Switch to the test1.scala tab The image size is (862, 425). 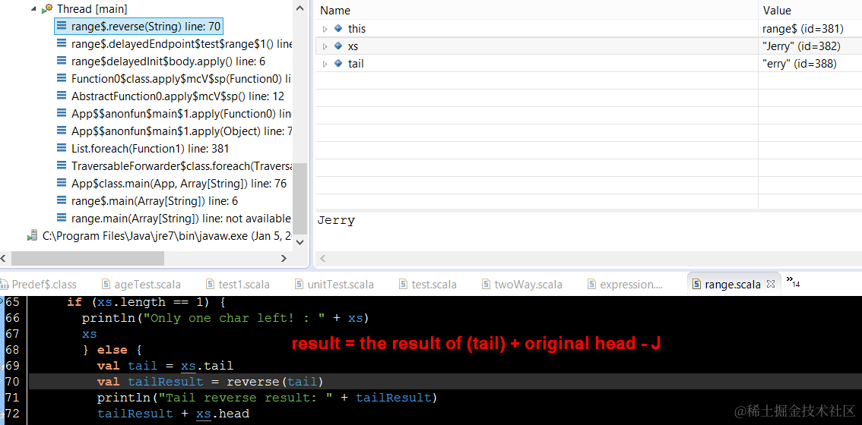(x=237, y=285)
